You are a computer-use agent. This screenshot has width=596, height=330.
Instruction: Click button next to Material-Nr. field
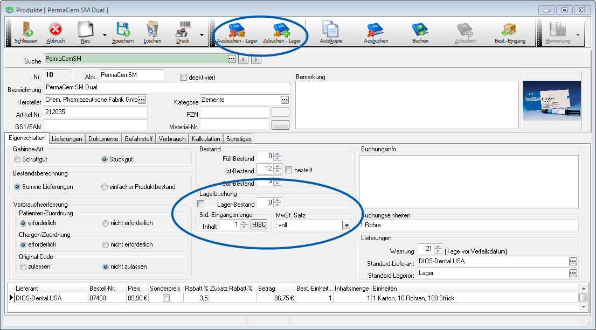pos(281,125)
